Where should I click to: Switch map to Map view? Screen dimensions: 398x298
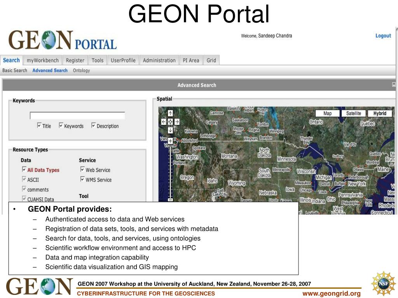[x=327, y=113]
